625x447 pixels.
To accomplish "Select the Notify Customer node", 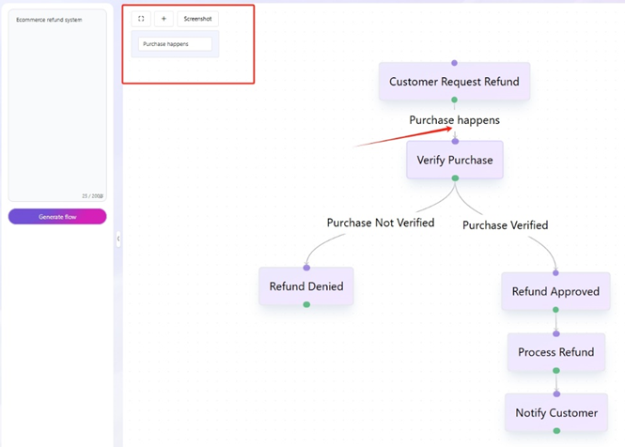I will coord(556,412).
